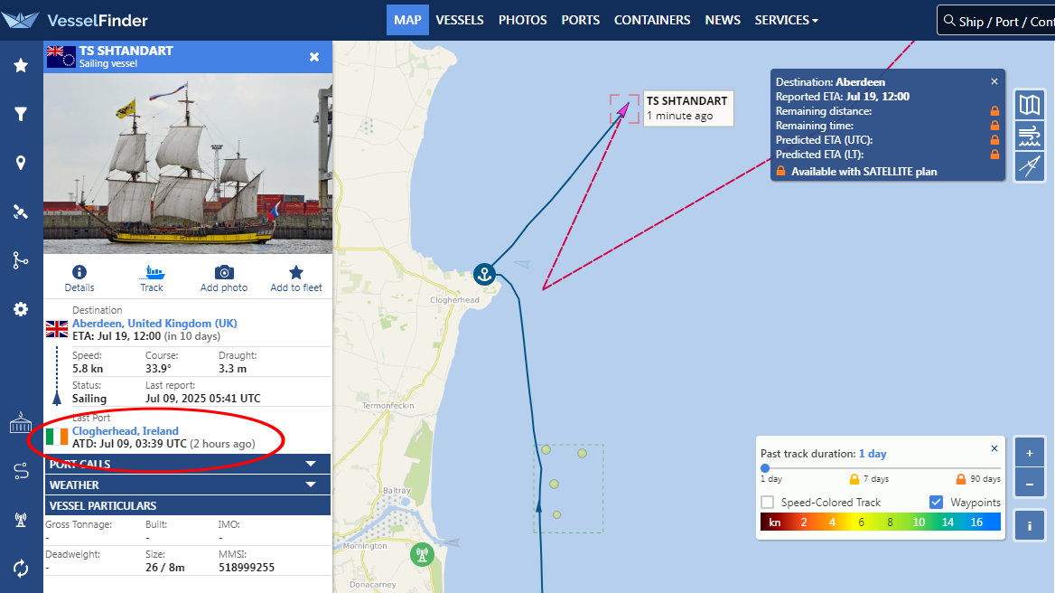Open the wind weather layer icon
Viewport: 1055px width, 593px height.
pyautogui.click(x=1029, y=136)
